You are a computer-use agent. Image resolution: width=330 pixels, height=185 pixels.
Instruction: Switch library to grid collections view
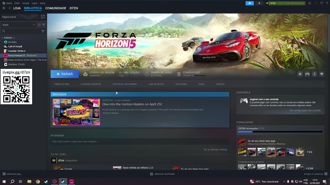43,17
